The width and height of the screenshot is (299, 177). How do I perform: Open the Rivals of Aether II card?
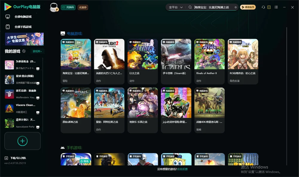click(x=209, y=61)
